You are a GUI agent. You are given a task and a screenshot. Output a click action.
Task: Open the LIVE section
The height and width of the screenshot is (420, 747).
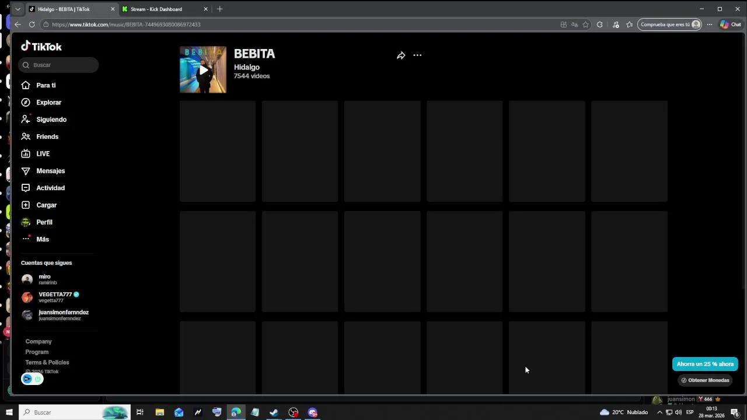pyautogui.click(x=36, y=153)
